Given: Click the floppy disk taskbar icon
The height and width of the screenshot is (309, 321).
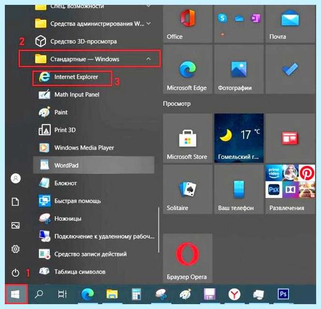Looking at the screenshot, I should (209, 294).
